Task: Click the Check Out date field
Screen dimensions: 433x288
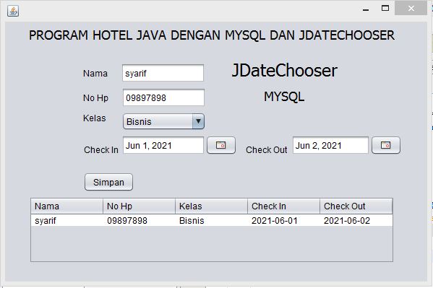Action: 330,145
